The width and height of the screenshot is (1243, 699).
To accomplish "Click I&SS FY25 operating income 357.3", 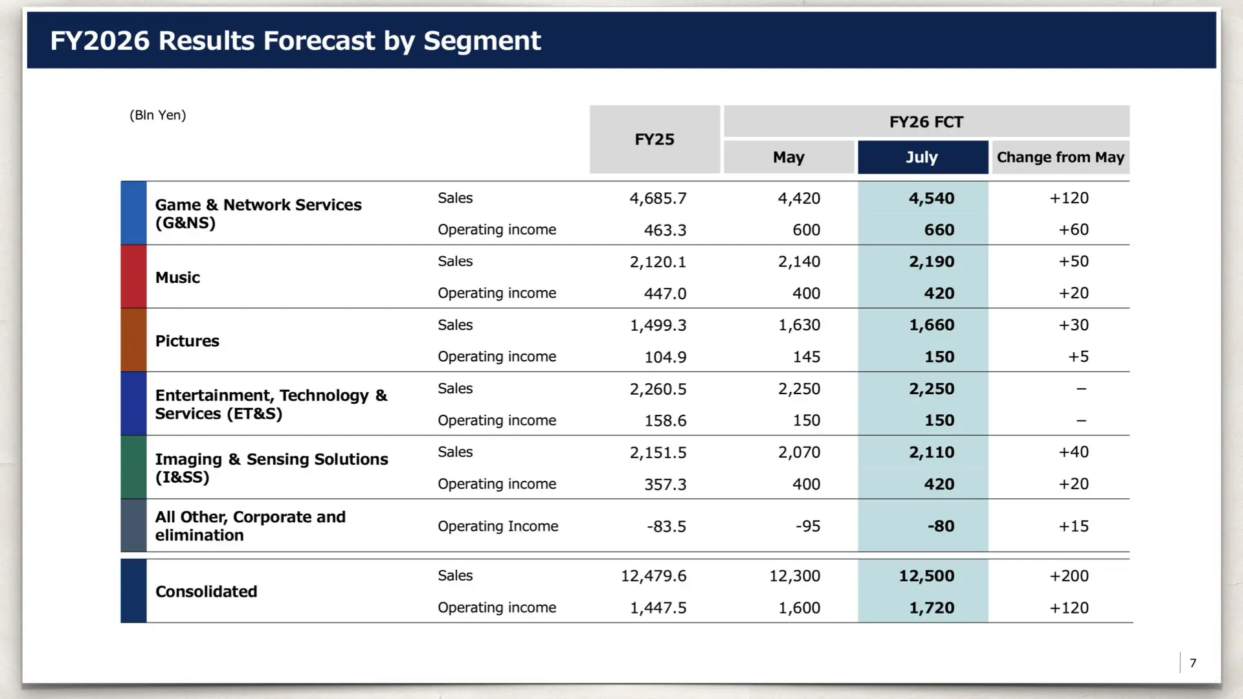I will point(665,484).
